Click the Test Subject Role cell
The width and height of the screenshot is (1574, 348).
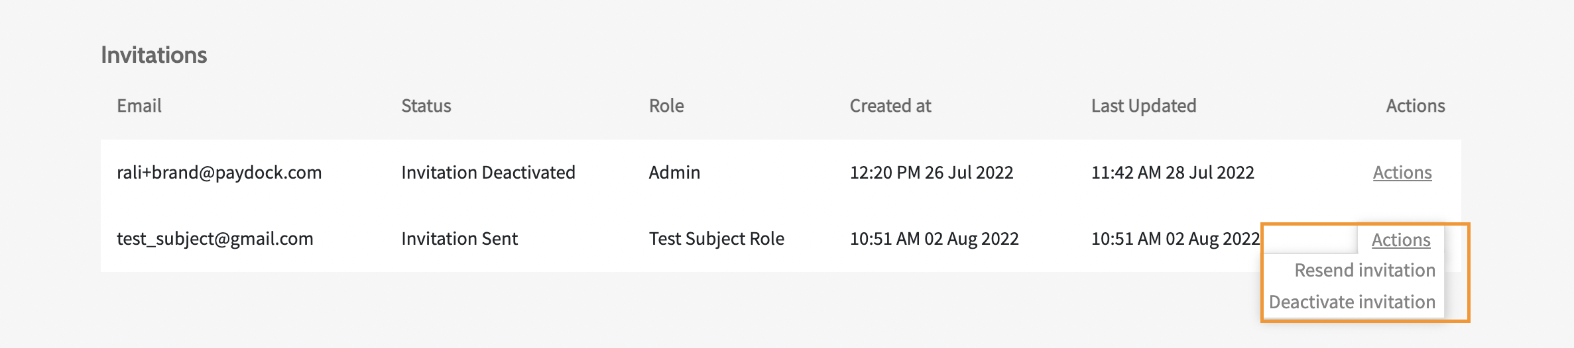[716, 239]
